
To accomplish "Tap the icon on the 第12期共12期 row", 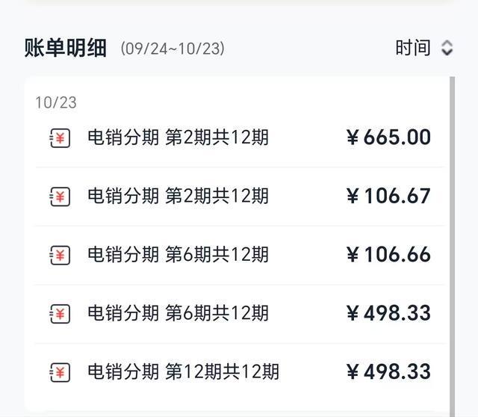I will [x=60, y=371].
